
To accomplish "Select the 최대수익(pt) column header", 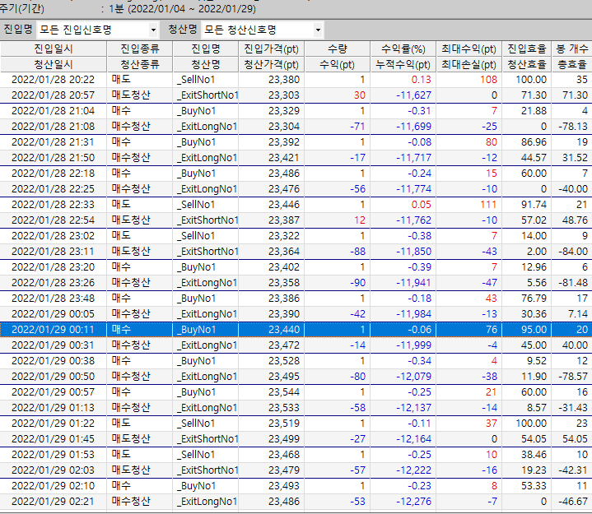I will [468, 49].
